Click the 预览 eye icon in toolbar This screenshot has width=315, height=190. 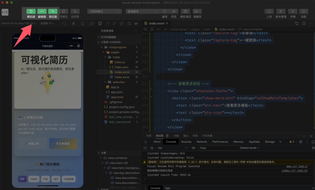click(174, 11)
